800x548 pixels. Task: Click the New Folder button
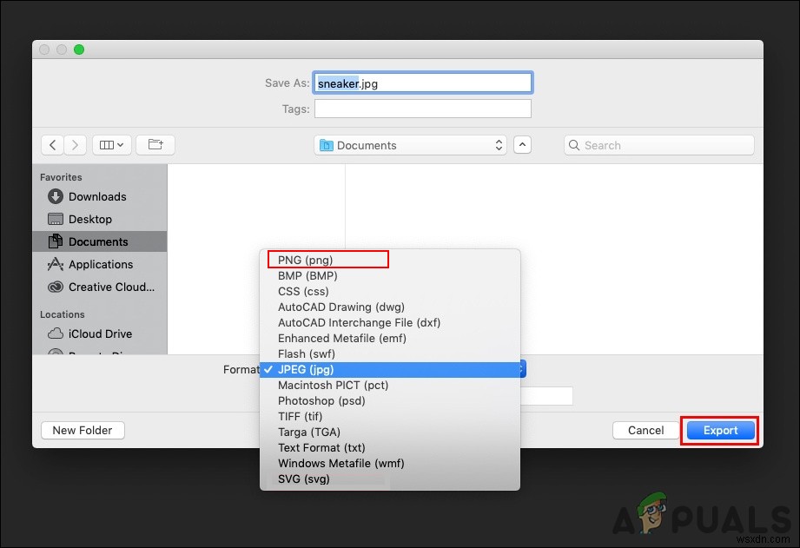(x=83, y=430)
